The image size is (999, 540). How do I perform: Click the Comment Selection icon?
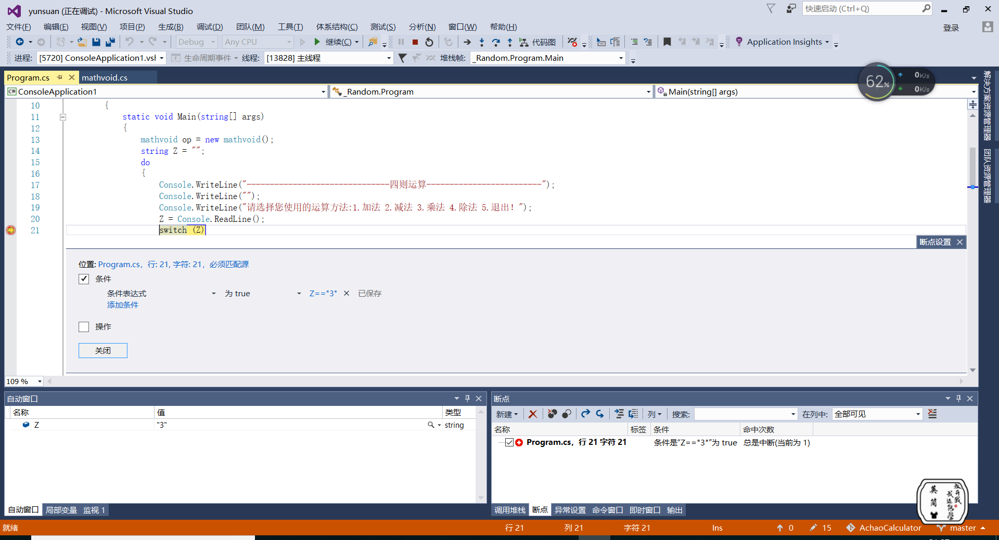click(634, 42)
